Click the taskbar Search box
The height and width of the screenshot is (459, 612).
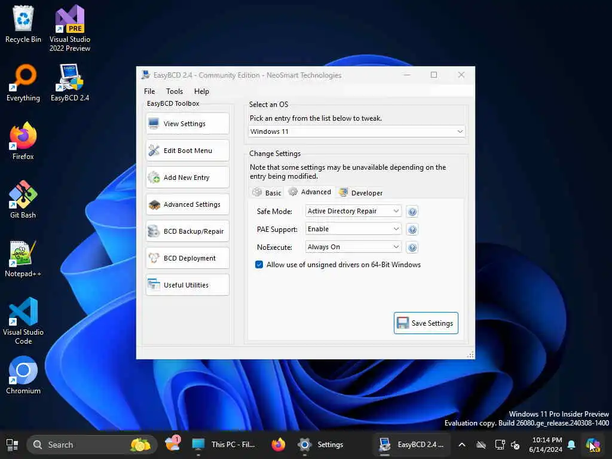coord(92,445)
